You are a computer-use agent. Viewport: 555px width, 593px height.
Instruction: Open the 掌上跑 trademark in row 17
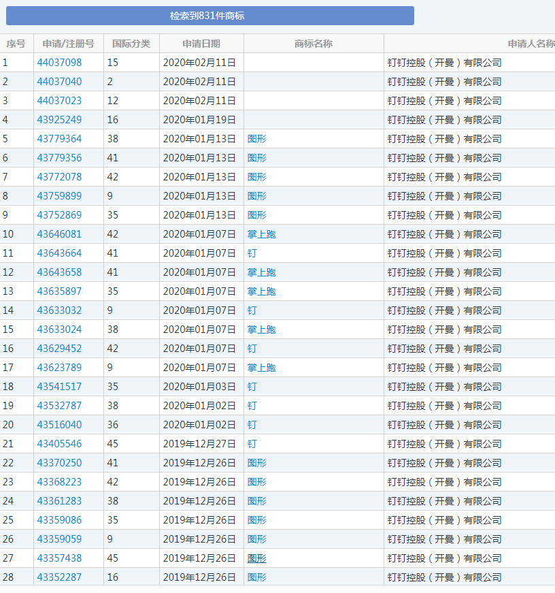[261, 368]
